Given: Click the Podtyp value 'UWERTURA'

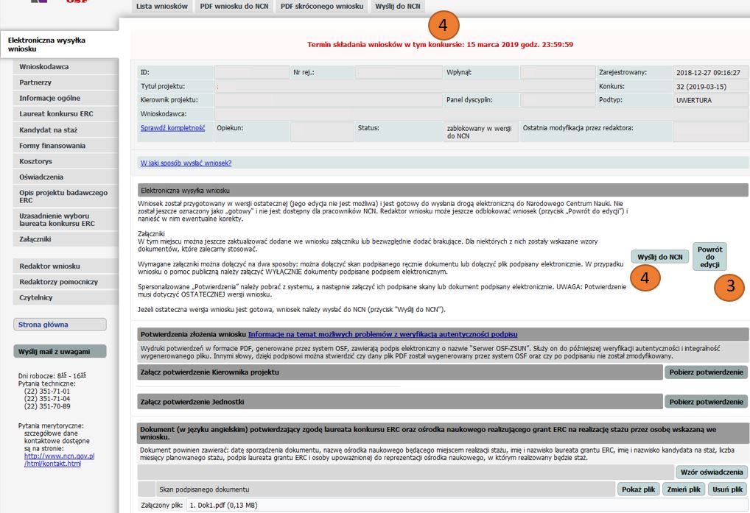Looking at the screenshot, I should point(694,101).
